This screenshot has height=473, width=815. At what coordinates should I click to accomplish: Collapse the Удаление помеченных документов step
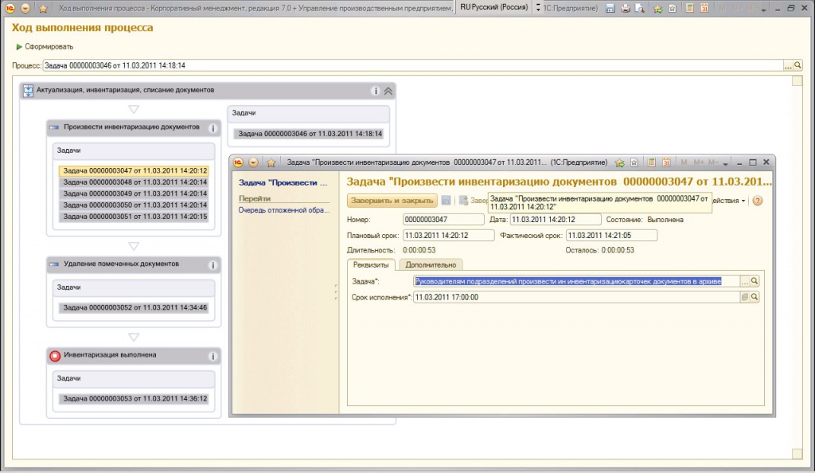pyautogui.click(x=54, y=264)
